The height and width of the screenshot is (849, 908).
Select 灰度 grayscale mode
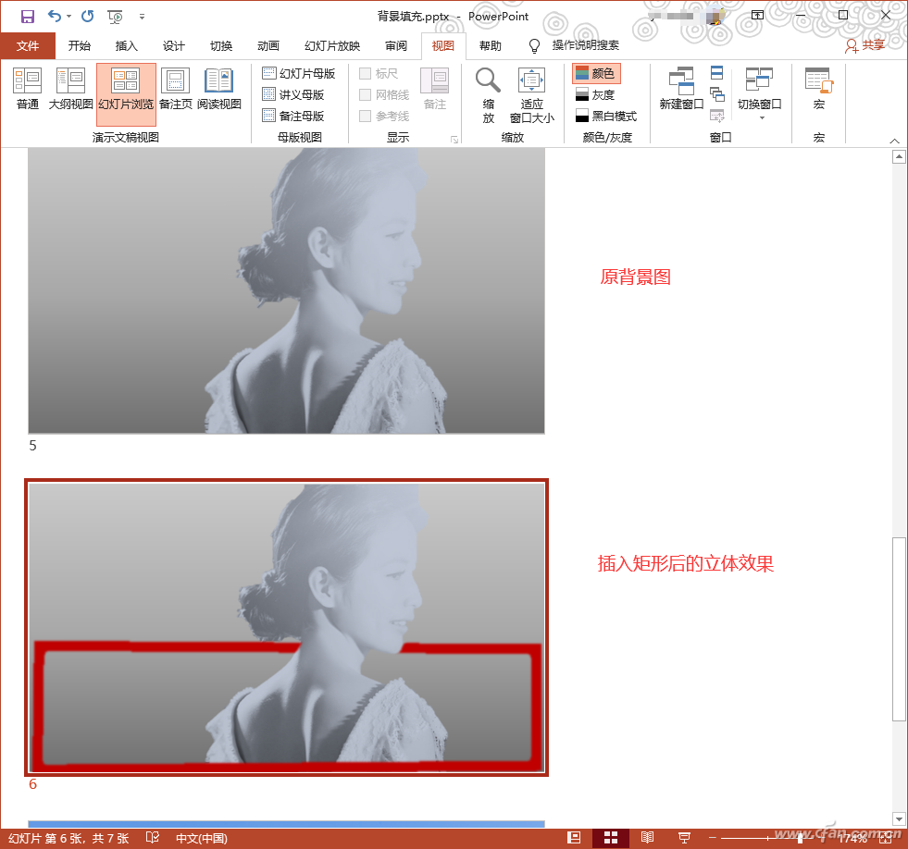point(595,95)
